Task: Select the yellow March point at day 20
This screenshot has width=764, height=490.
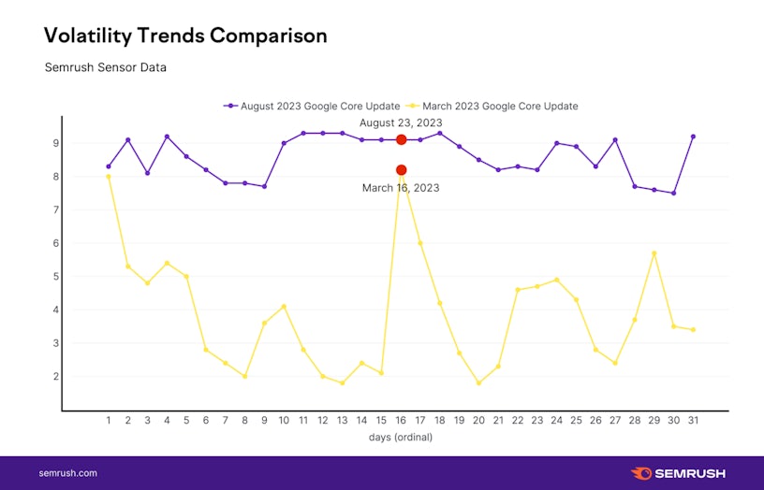Action: 478,383
